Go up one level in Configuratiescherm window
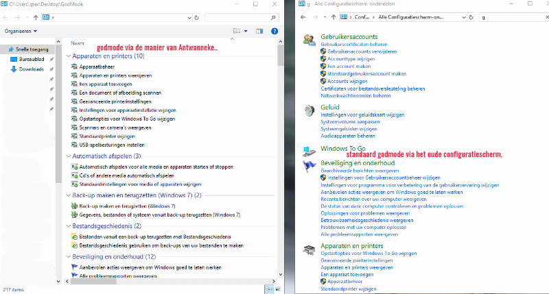Viewport: 549px width, 294px height. point(334,17)
